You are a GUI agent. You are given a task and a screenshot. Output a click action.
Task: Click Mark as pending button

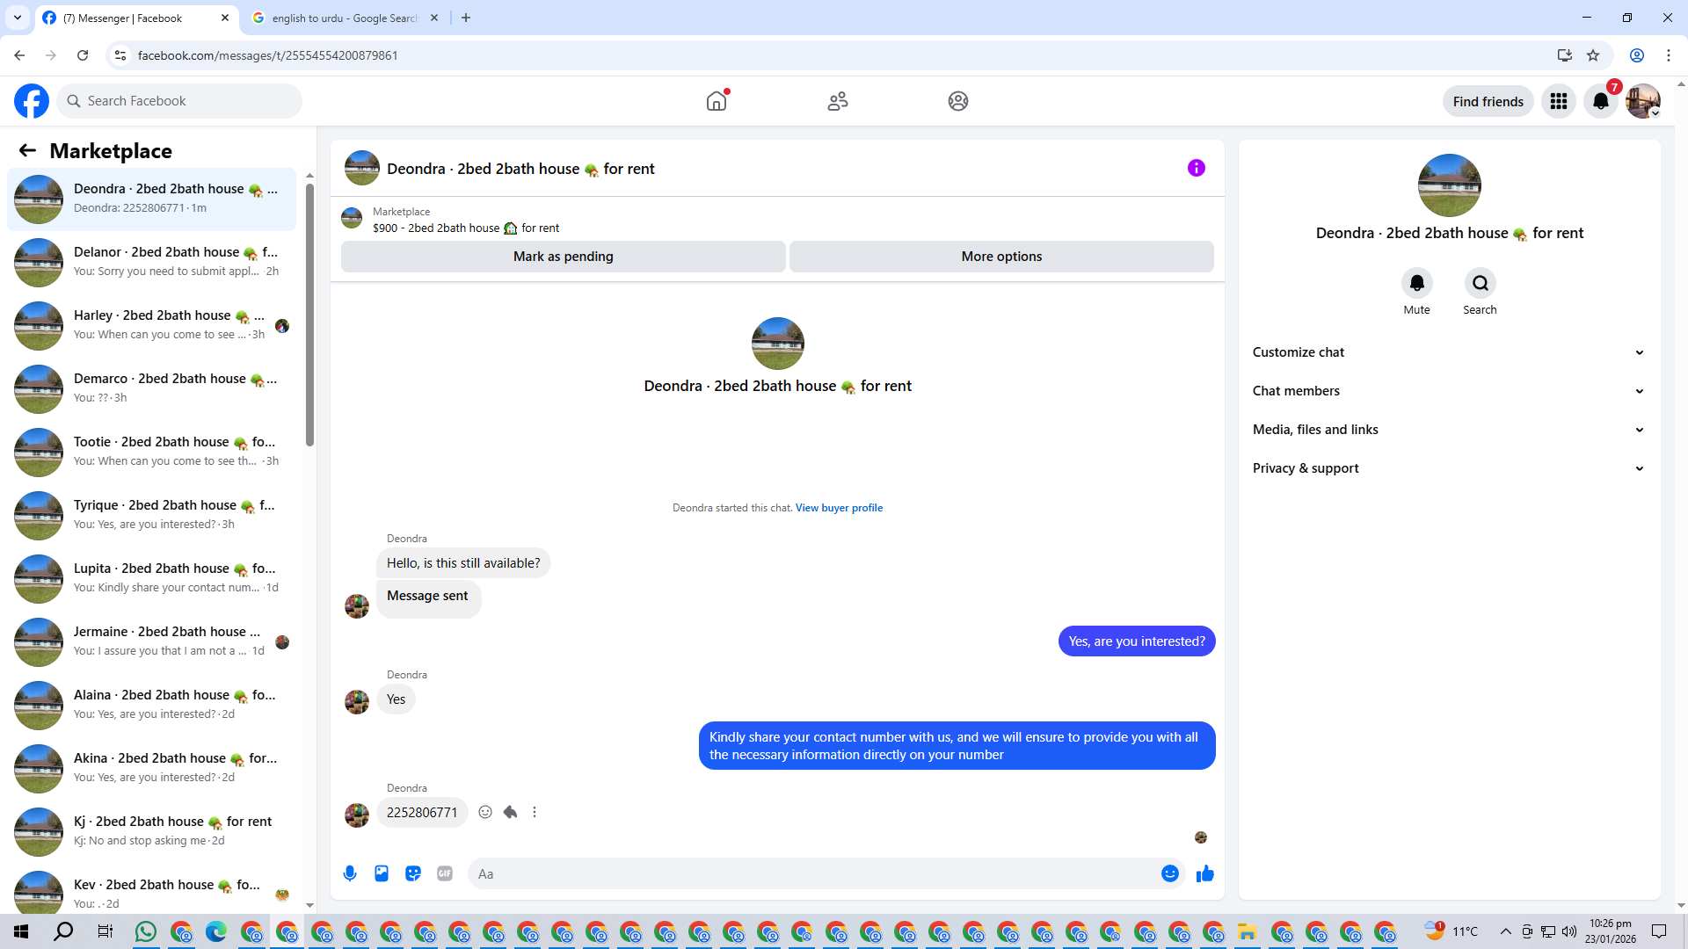pos(563,257)
